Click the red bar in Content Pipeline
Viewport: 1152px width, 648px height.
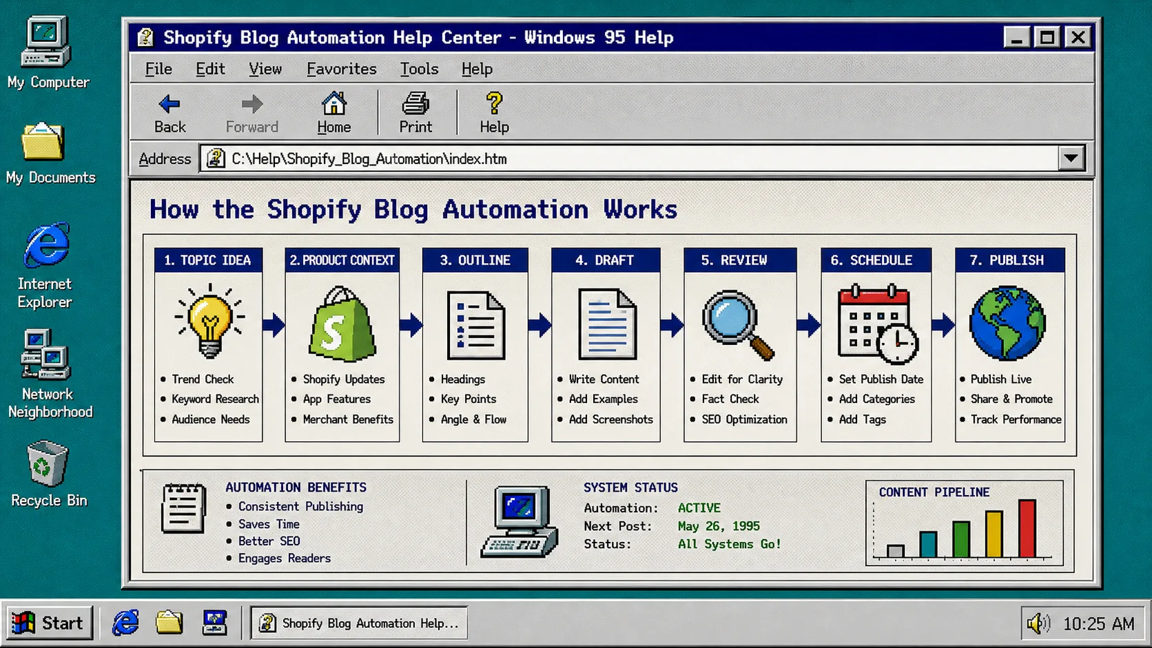(x=1027, y=528)
